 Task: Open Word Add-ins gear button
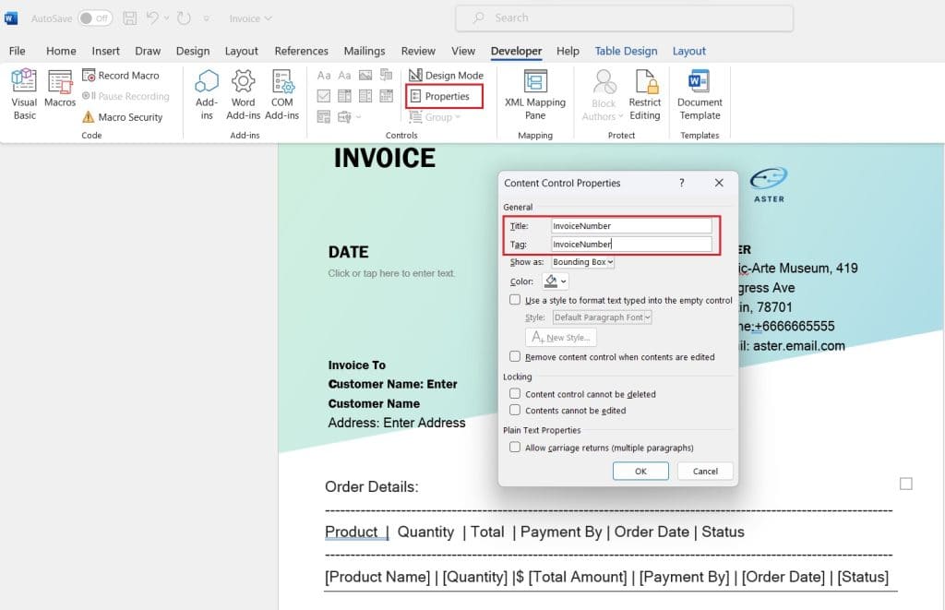(243, 94)
